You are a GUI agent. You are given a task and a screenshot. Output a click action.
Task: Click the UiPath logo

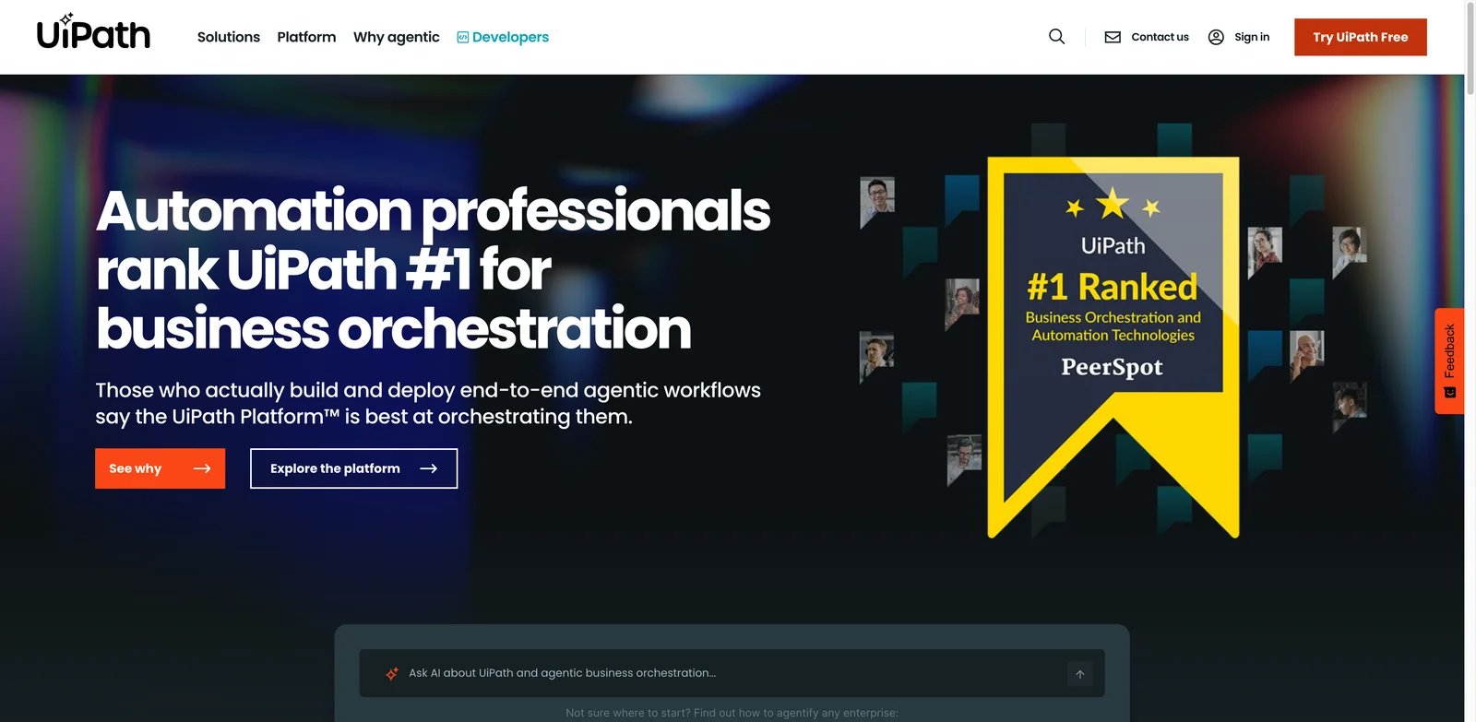[x=93, y=32]
